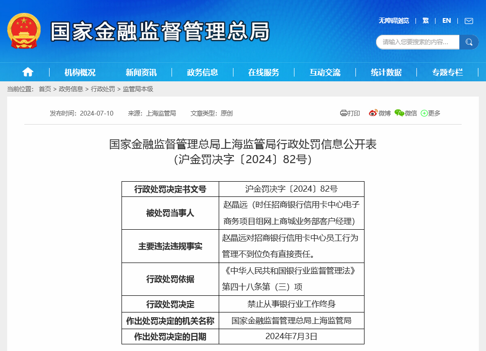Click 政务信息 breadcrumb link

[71, 89]
